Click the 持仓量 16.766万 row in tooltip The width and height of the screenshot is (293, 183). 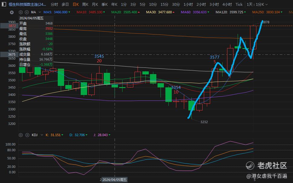(x=36, y=60)
